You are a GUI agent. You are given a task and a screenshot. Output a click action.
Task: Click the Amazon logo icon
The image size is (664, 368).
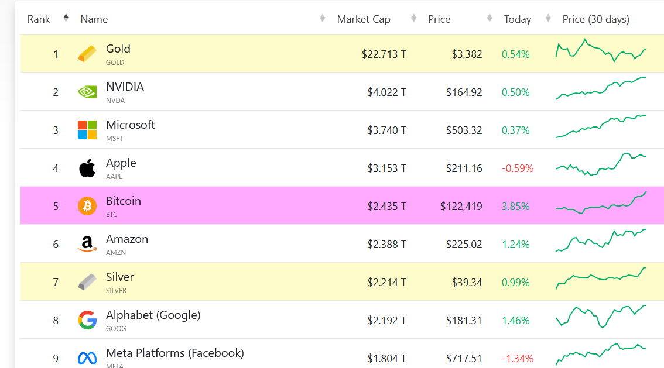click(x=87, y=244)
